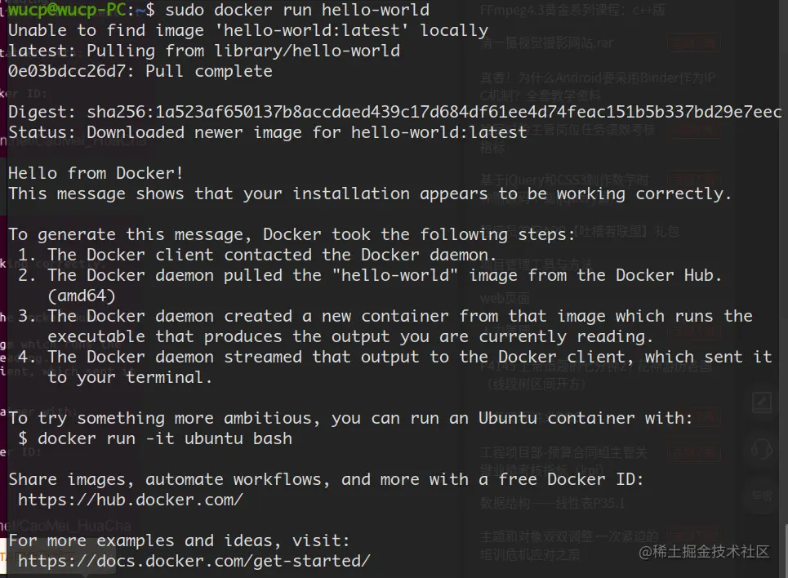Image resolution: width=788 pixels, height=578 pixels.
Task: Open the 清一摄视觉摄影网站.rar link
Action: pyautogui.click(x=546, y=42)
